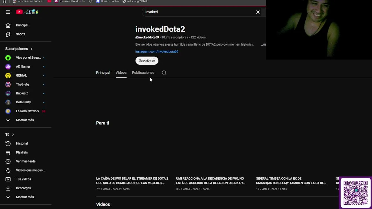Click the webcam overlay video
Screen dimensions: 372x209
pyautogui.click(x=319, y=30)
